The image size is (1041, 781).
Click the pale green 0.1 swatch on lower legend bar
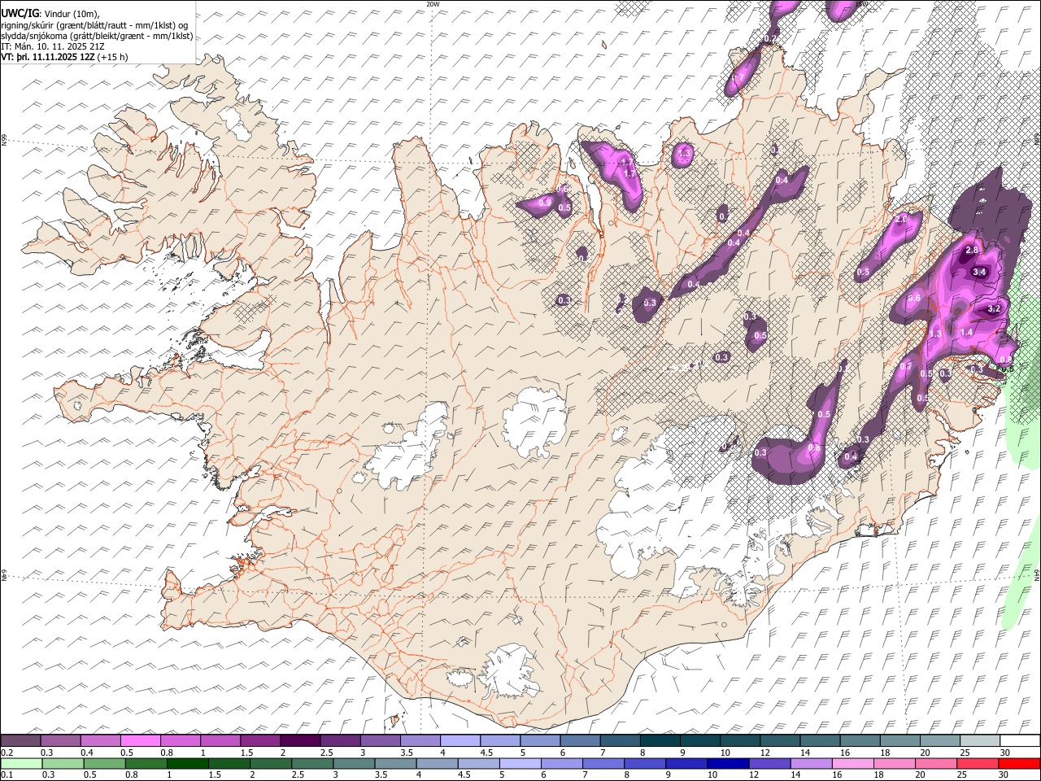coord(21,763)
